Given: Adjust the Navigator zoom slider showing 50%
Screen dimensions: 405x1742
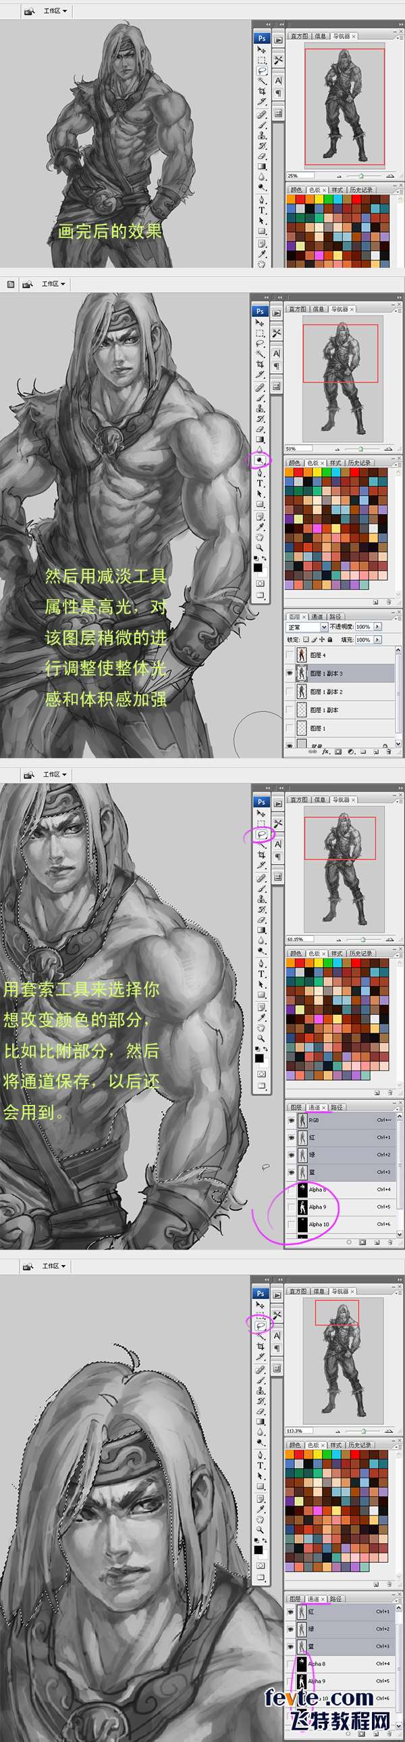Looking at the screenshot, I should click(x=361, y=448).
